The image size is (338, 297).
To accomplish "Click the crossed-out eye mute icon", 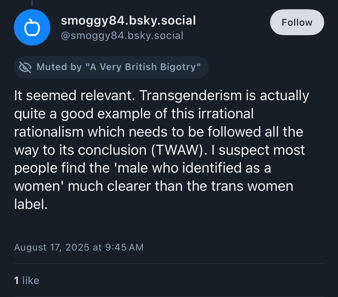I will pos(25,67).
